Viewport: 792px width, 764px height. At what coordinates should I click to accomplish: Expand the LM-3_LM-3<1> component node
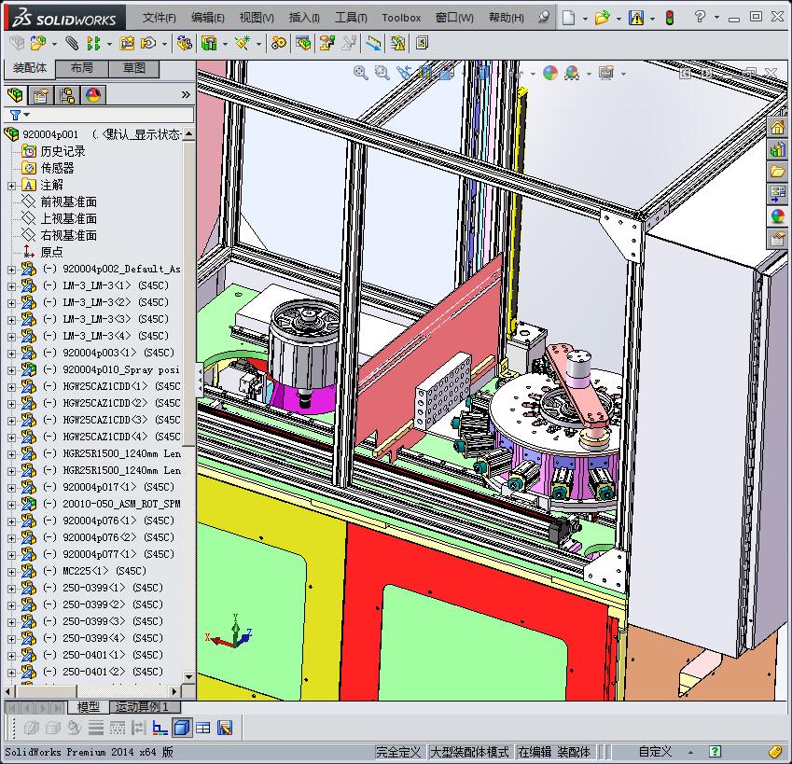point(11,286)
